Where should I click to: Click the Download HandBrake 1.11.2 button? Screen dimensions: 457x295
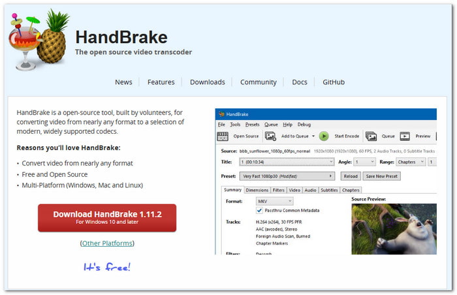[x=107, y=218]
